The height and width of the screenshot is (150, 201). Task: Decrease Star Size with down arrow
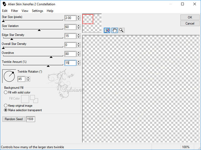[79, 19]
